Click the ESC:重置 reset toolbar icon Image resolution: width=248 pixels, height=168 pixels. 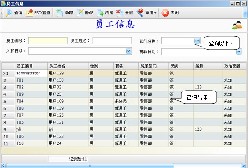coord(29,13)
